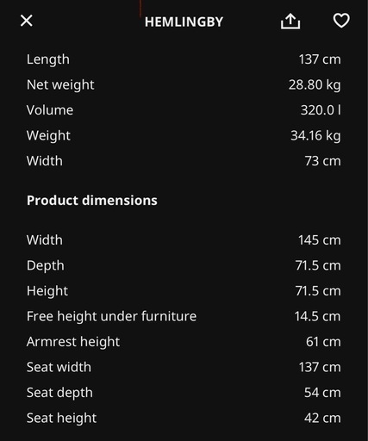Select the package Width 73 cm value
The image size is (368, 441).
point(322,161)
